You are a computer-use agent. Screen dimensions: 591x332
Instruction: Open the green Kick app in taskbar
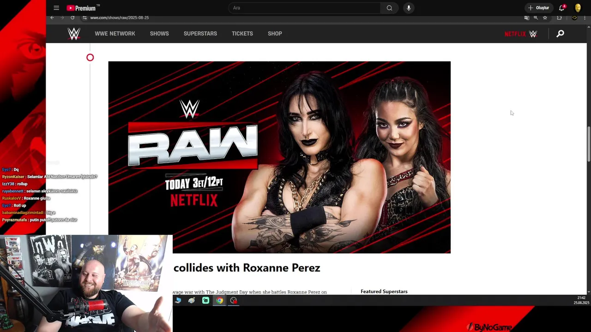pos(205,301)
